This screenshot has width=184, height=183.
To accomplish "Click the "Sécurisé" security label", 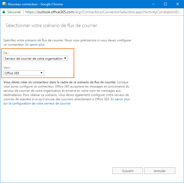I will point(14,12).
